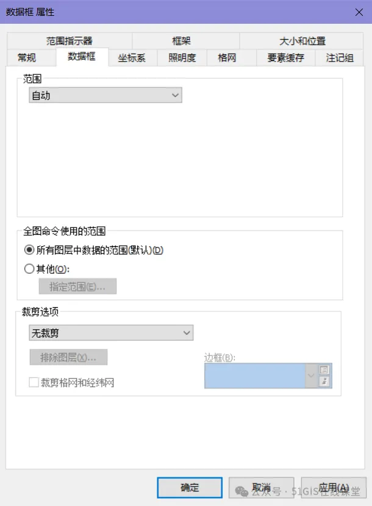This screenshot has width=372, height=506.
Task: Click the 指定范围(E)... button
Action: tap(77, 287)
